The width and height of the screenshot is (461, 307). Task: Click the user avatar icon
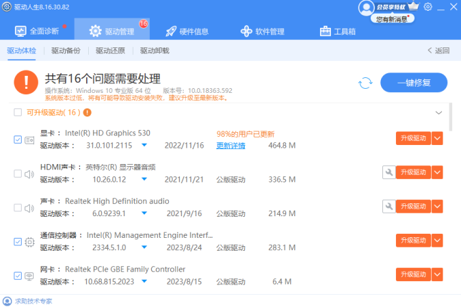366,8
